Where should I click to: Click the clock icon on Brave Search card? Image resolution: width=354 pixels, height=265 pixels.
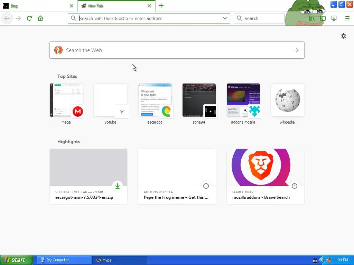295,186
